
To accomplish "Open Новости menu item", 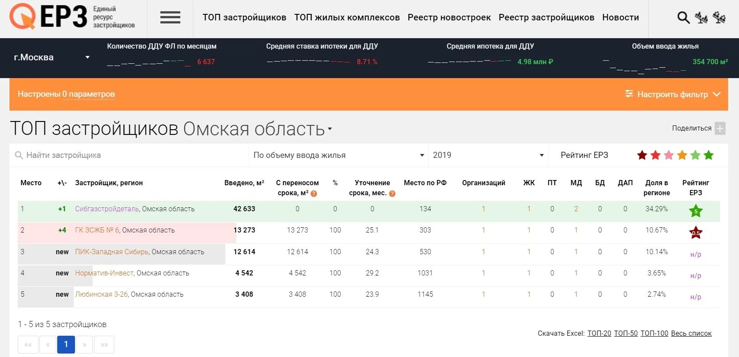I will click(621, 17).
